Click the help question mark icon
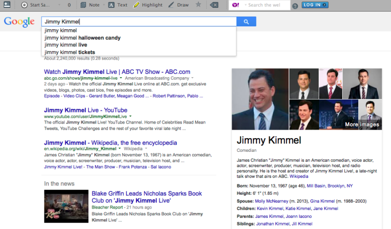This screenshot has width=391, height=229. click(295, 6)
